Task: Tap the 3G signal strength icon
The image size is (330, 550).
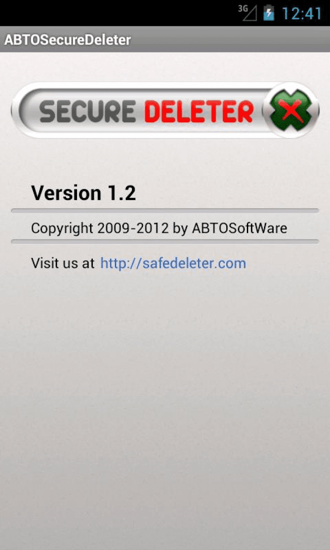Action: pyautogui.click(x=247, y=13)
